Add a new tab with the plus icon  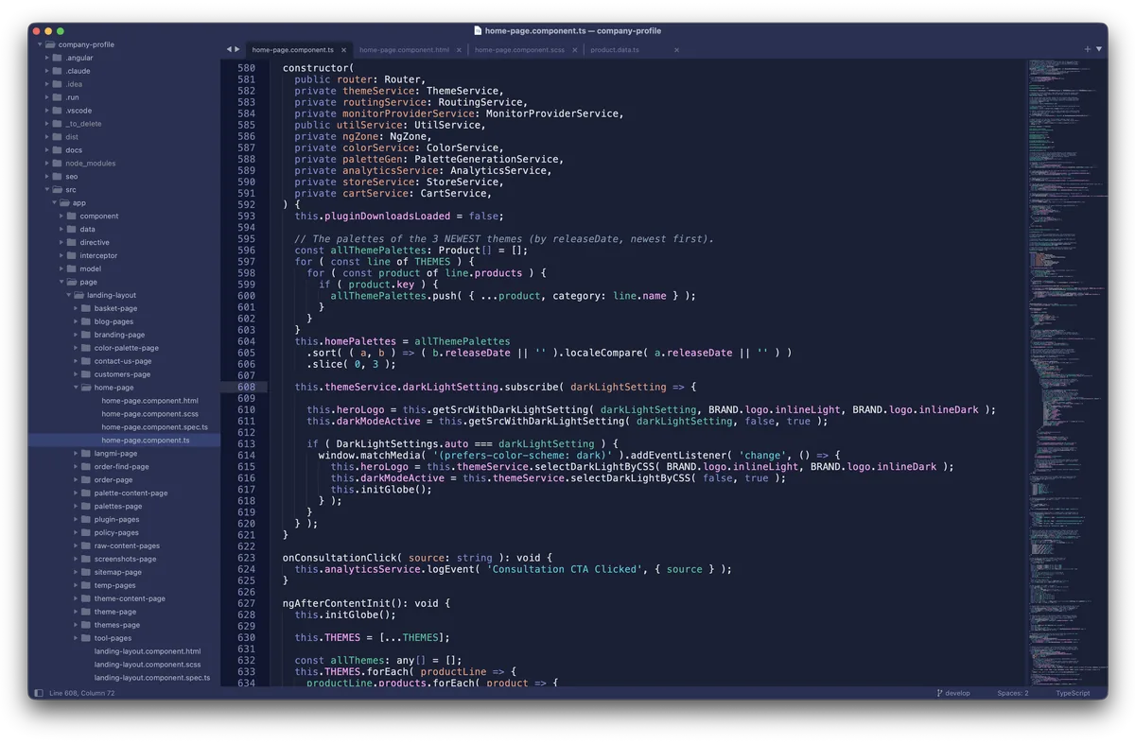pos(1088,49)
